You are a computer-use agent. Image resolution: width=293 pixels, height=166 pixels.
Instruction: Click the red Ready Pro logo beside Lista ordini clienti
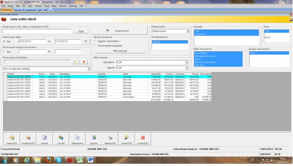4,19
